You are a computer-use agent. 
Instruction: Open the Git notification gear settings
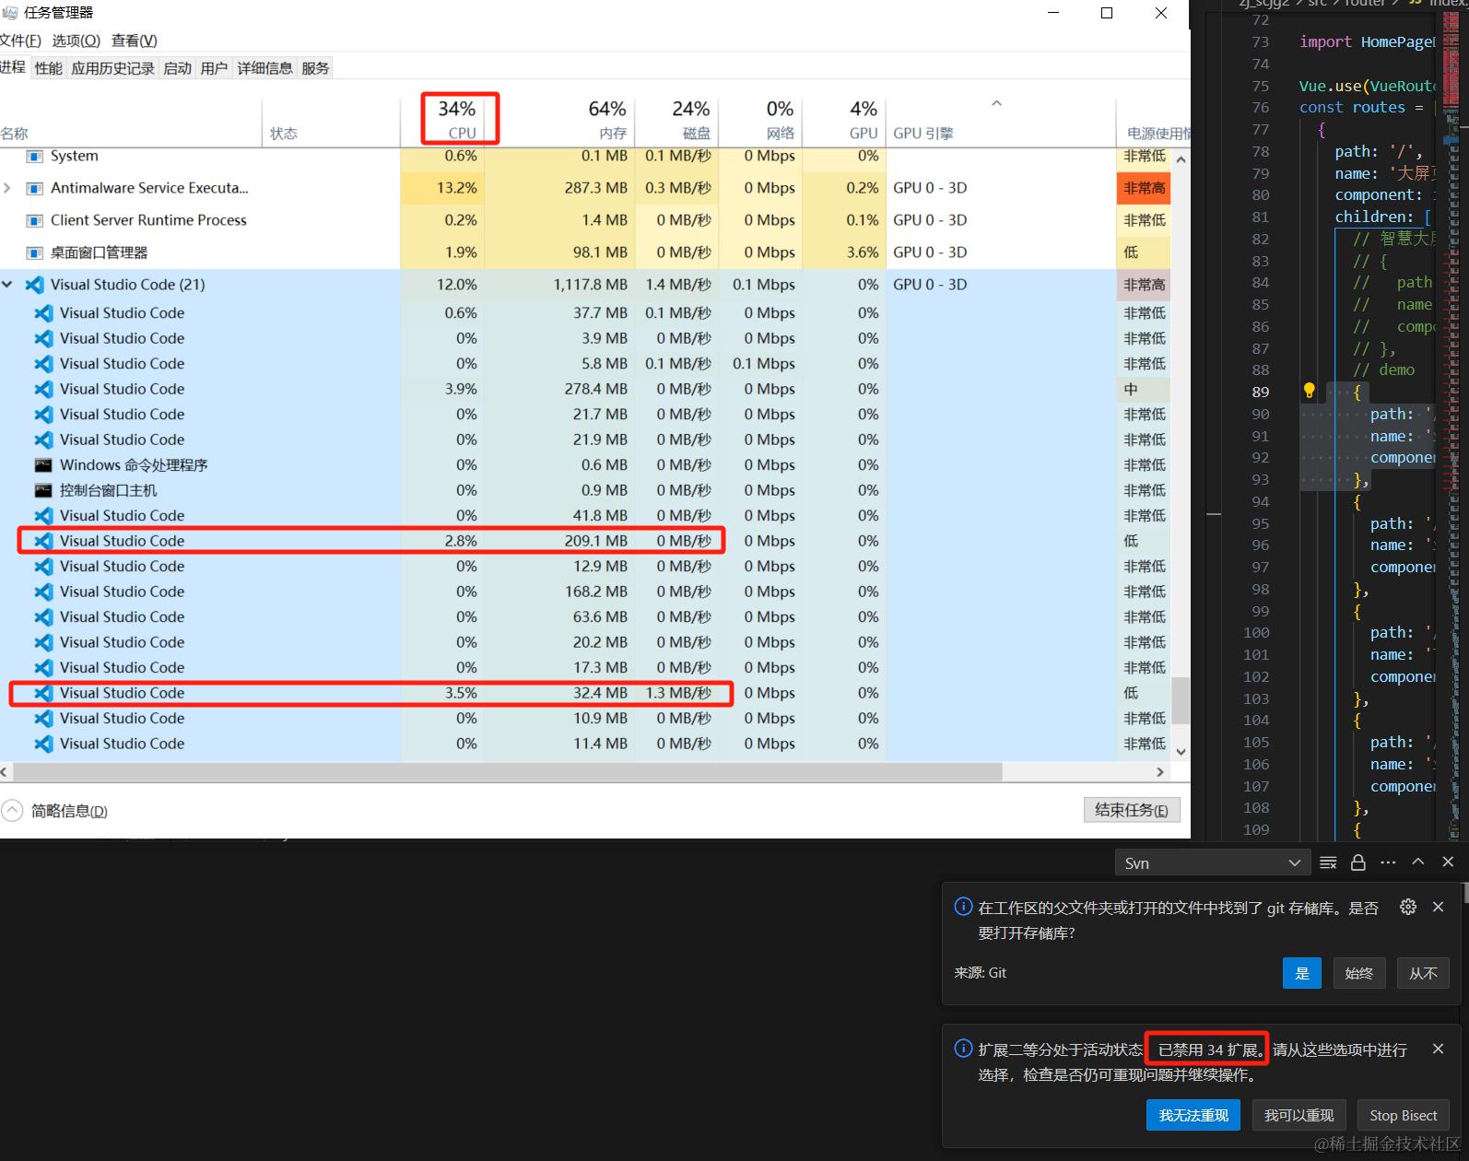[x=1408, y=907]
